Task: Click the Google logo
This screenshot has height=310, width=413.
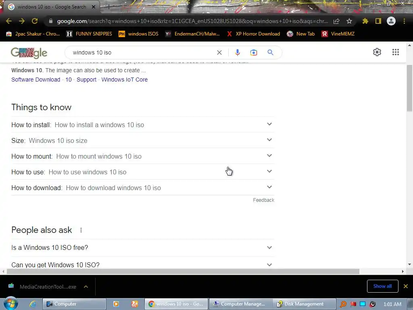Action: click(x=29, y=53)
